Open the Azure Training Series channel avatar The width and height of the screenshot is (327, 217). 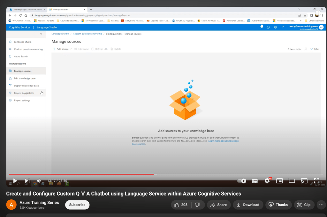click(x=11, y=205)
